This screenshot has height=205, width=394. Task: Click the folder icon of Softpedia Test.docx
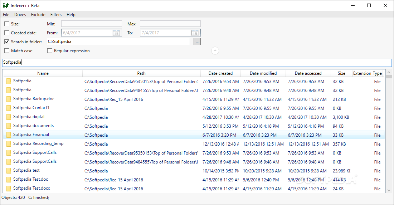(x=9, y=189)
